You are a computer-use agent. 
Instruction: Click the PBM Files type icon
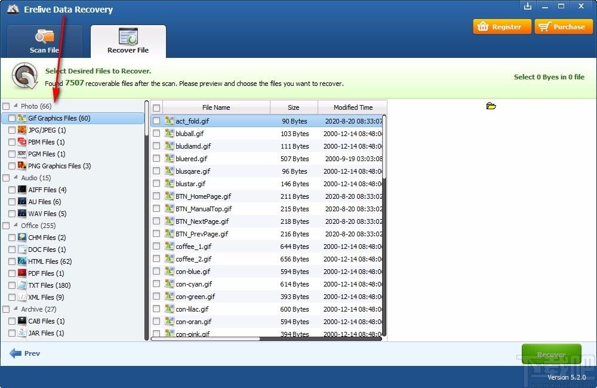tap(22, 141)
